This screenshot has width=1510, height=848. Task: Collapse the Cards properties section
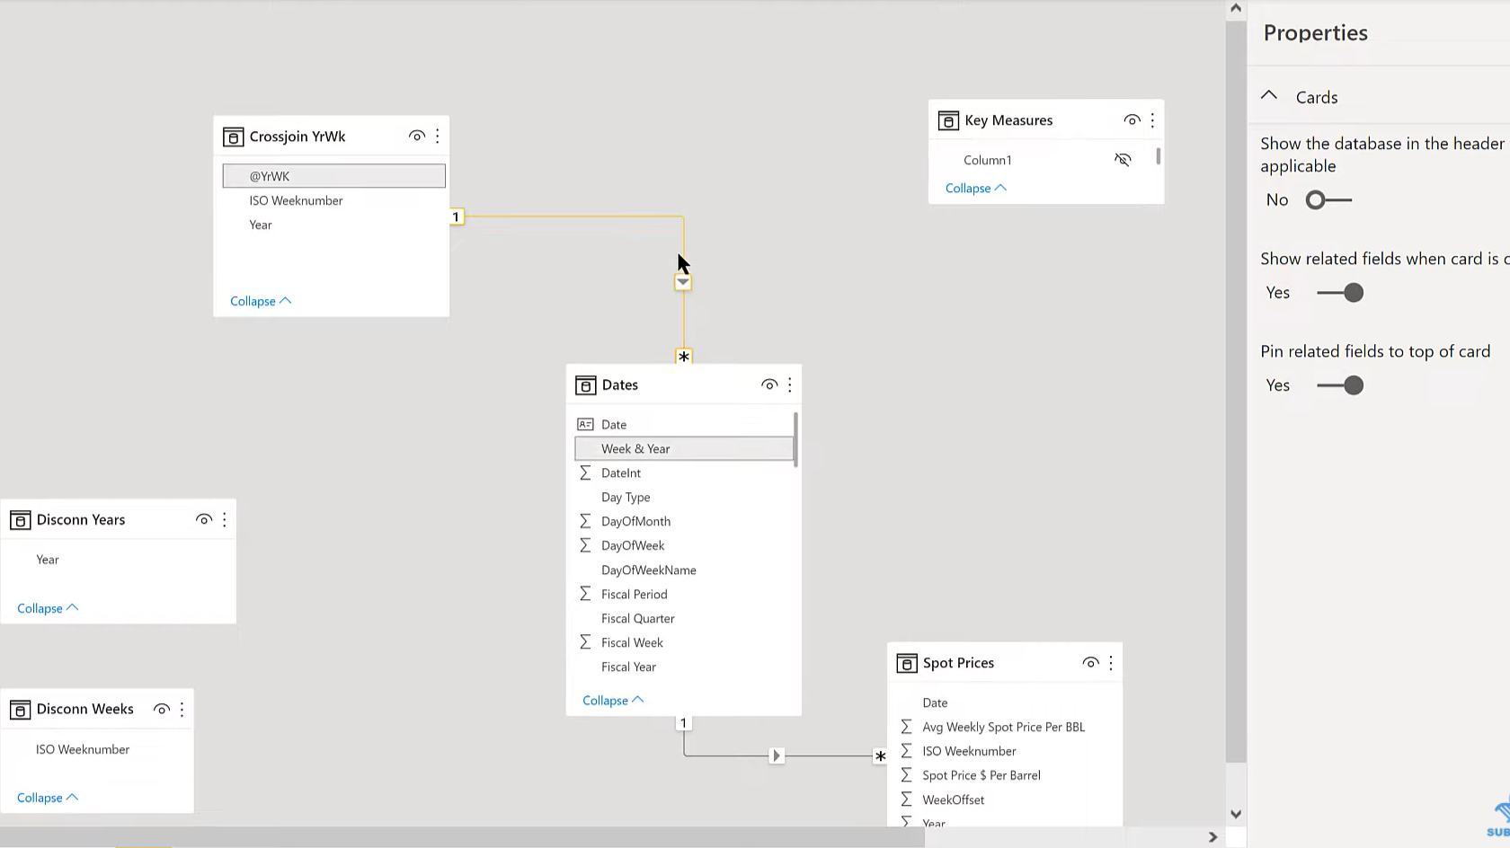(1269, 95)
